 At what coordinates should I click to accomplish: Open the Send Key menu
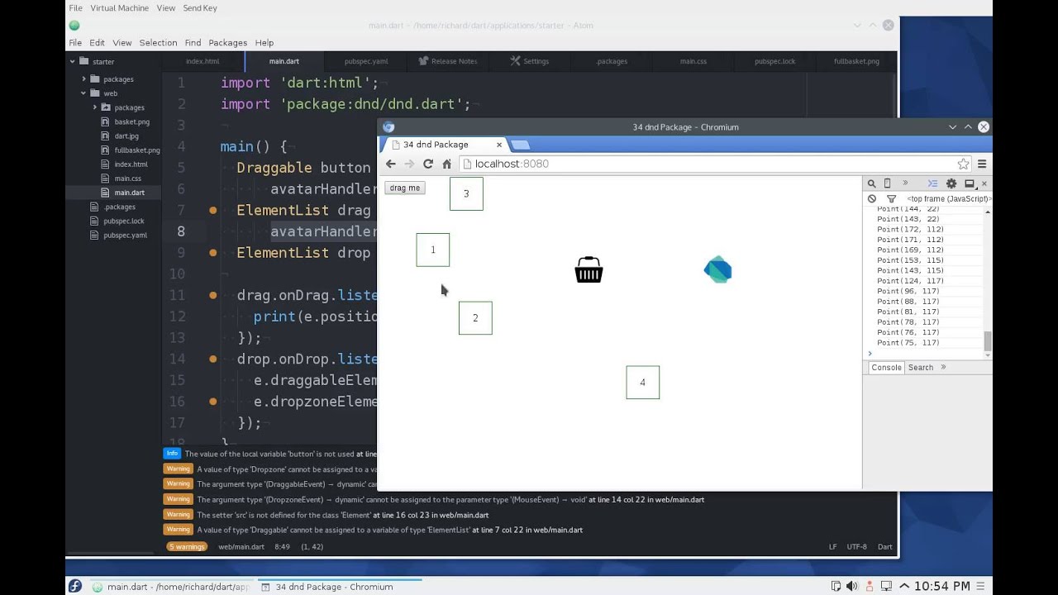(200, 7)
